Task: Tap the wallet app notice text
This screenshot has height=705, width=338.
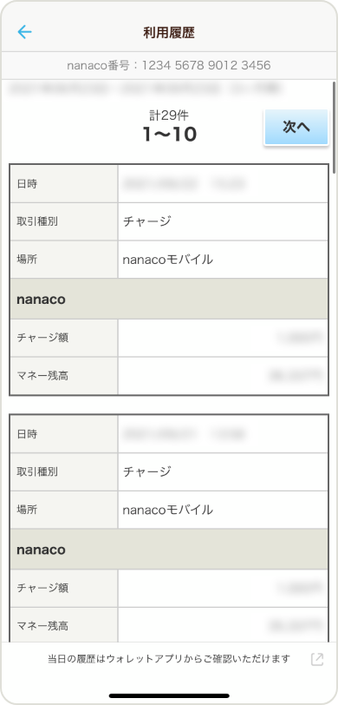Action: click(169, 659)
